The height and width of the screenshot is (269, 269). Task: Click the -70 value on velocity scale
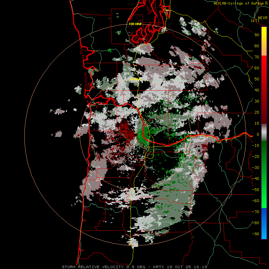(256, 212)
